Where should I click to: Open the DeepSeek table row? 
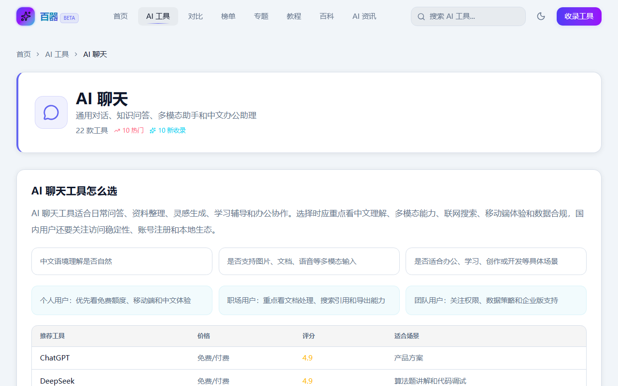click(309, 378)
